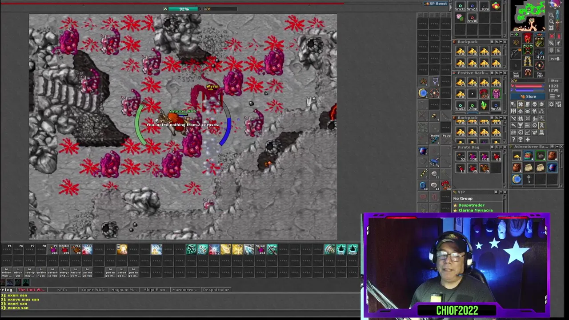Use the F12 rune hotkey slot
This screenshot has width=569, height=320.
[x=87, y=249]
